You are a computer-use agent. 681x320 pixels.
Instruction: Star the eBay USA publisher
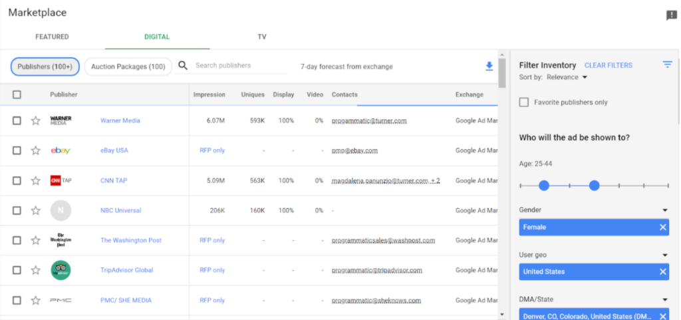pos(36,150)
